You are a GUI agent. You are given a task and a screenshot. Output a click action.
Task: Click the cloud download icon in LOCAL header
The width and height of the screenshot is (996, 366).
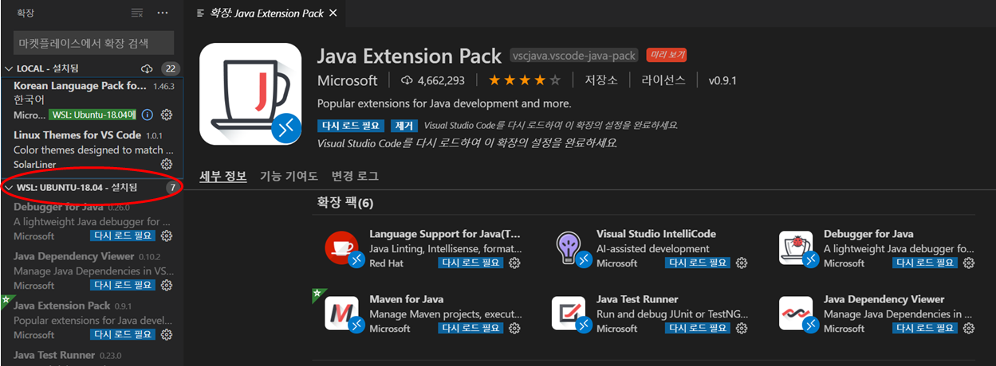pyautogui.click(x=147, y=68)
